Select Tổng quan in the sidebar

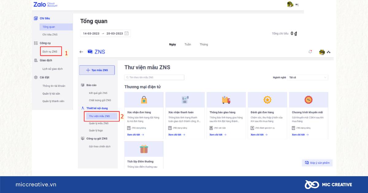pos(56,27)
